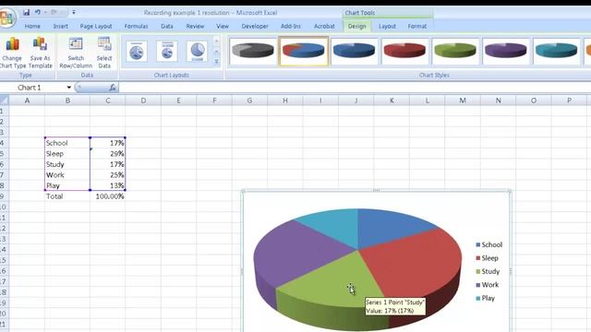Select column A header
591x332 pixels.
pos(27,101)
